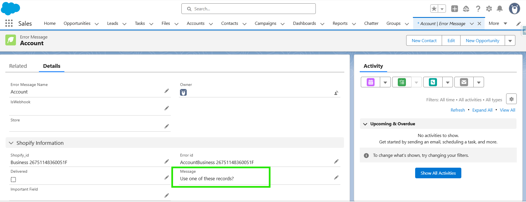Collapse the Shopify Information section
The height and width of the screenshot is (202, 526).
11,143
